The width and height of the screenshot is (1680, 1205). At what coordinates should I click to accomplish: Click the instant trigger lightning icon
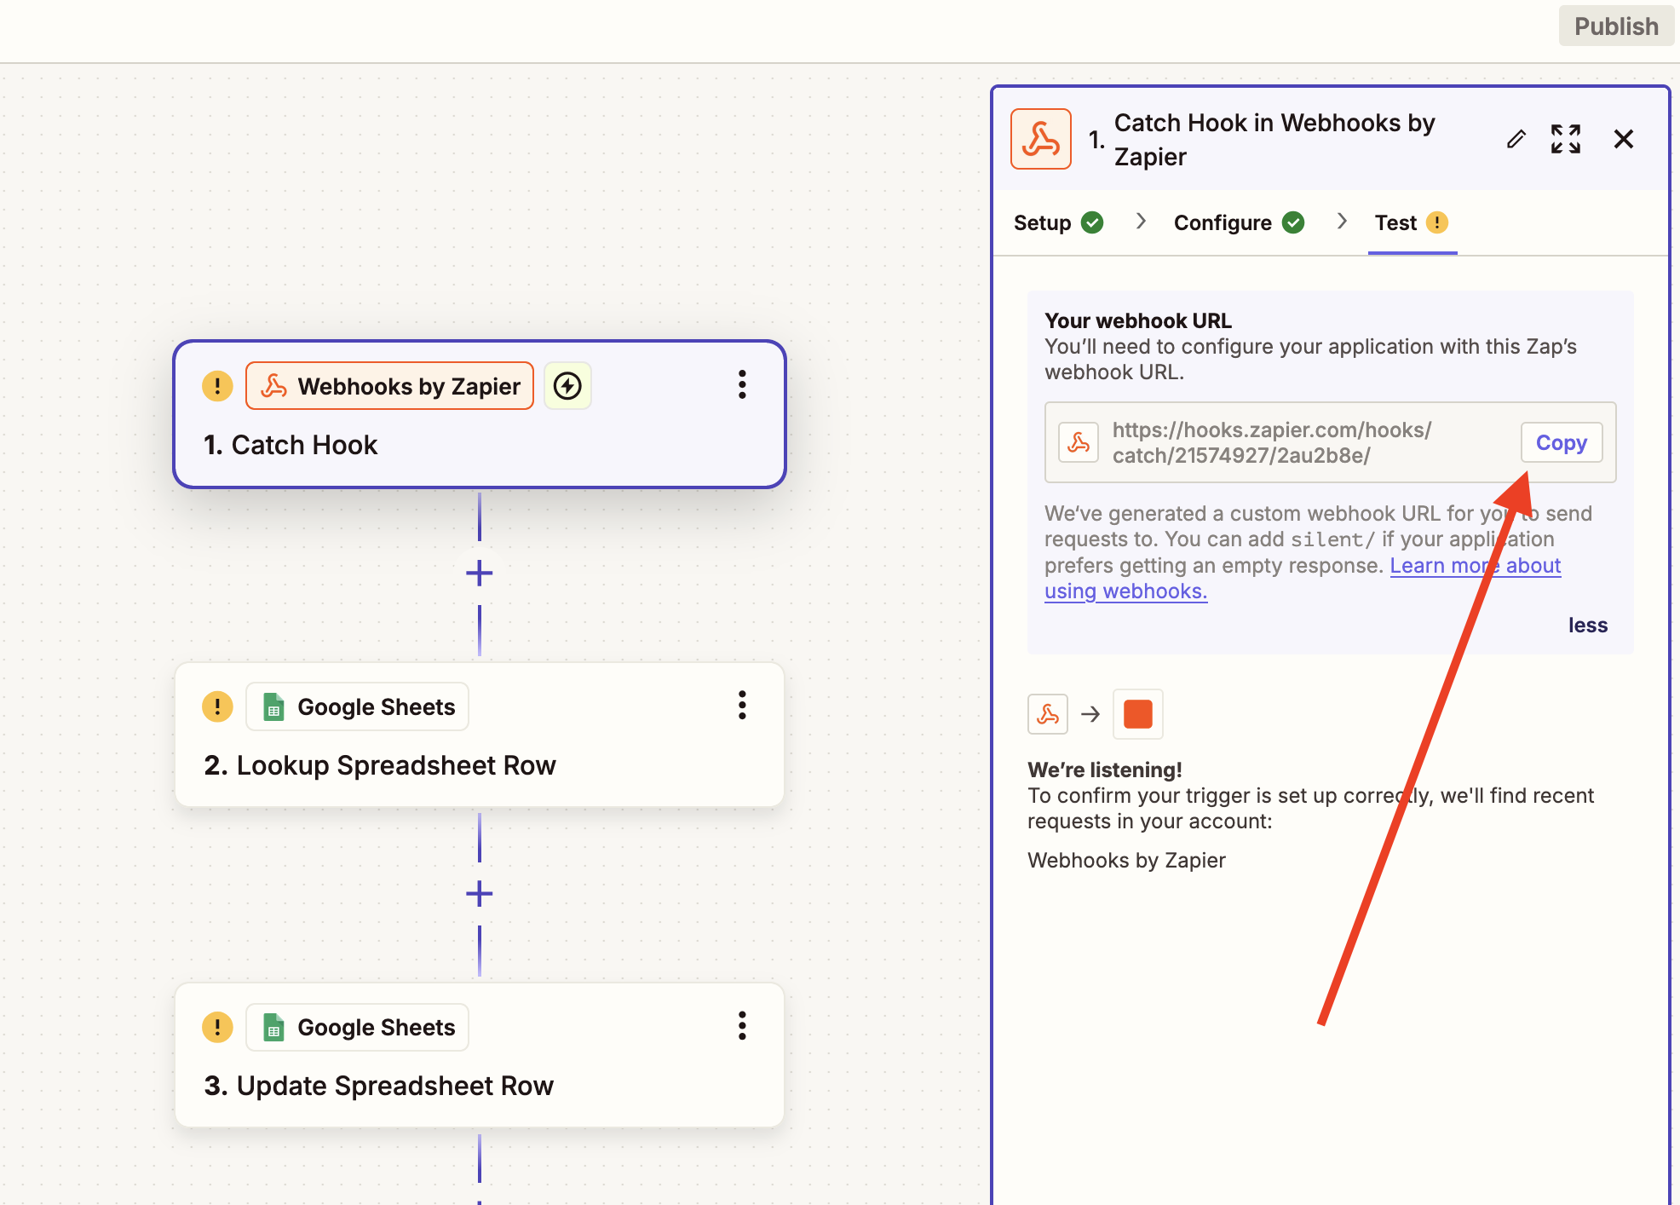(x=567, y=386)
